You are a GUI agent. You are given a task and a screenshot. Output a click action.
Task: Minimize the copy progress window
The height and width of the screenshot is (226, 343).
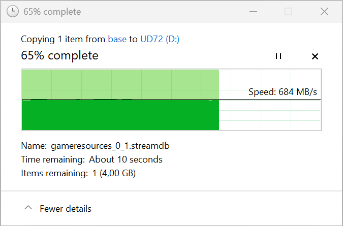pyautogui.click(x=252, y=12)
